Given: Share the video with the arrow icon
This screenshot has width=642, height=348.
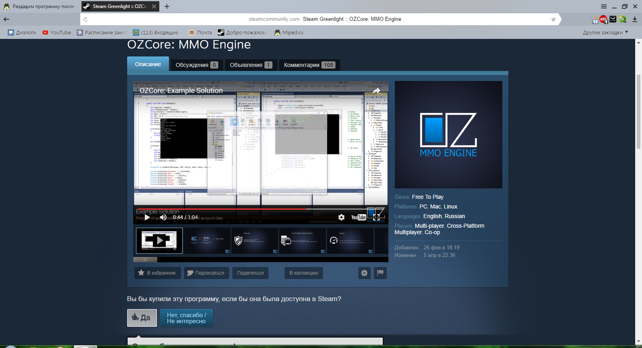Looking at the screenshot, I should point(376,91).
